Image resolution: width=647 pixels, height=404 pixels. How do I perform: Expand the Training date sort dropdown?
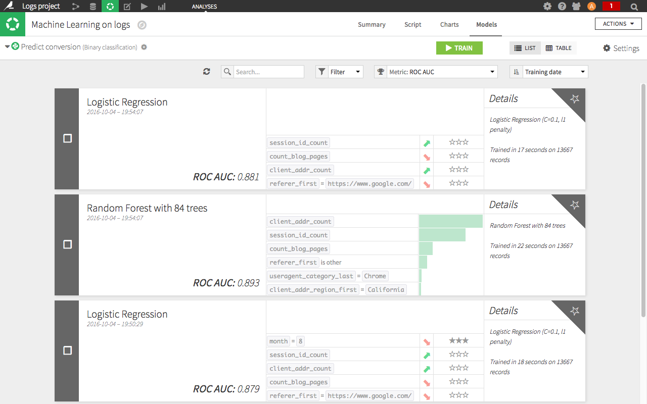click(549, 72)
